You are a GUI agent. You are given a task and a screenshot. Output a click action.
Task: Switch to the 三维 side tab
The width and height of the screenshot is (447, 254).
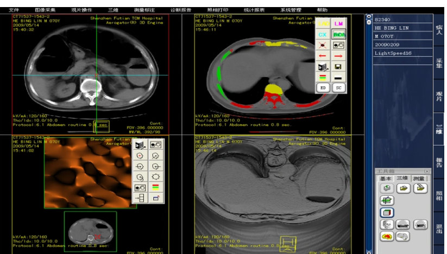tap(439, 129)
